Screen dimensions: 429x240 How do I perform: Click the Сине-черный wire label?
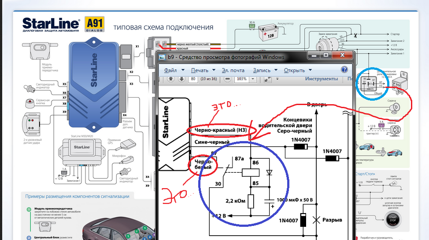pyautogui.click(x=212, y=142)
